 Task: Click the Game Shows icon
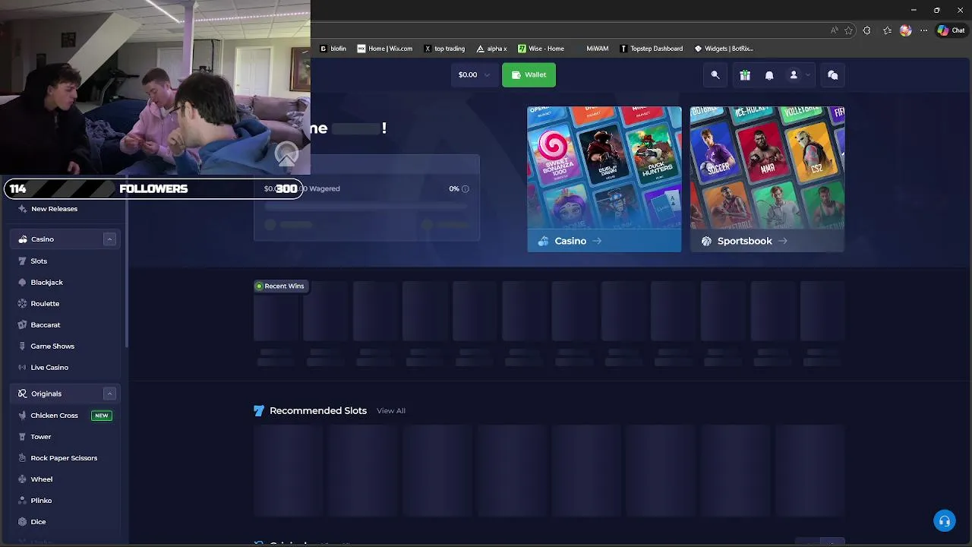pos(22,346)
